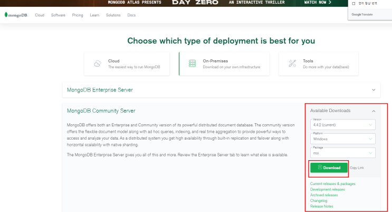Select the On-Premises deployment card
This screenshot has height=212, width=392.
pos(224,63)
